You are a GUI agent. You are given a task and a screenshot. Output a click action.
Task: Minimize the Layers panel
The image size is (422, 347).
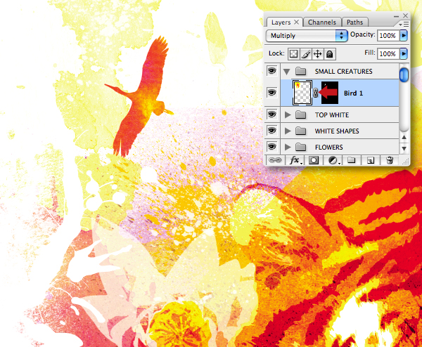(x=396, y=16)
